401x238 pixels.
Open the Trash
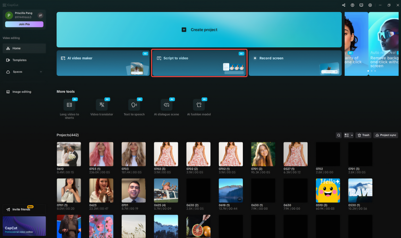coord(363,135)
